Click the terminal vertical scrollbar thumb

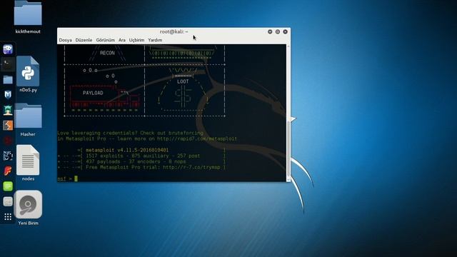(288, 148)
